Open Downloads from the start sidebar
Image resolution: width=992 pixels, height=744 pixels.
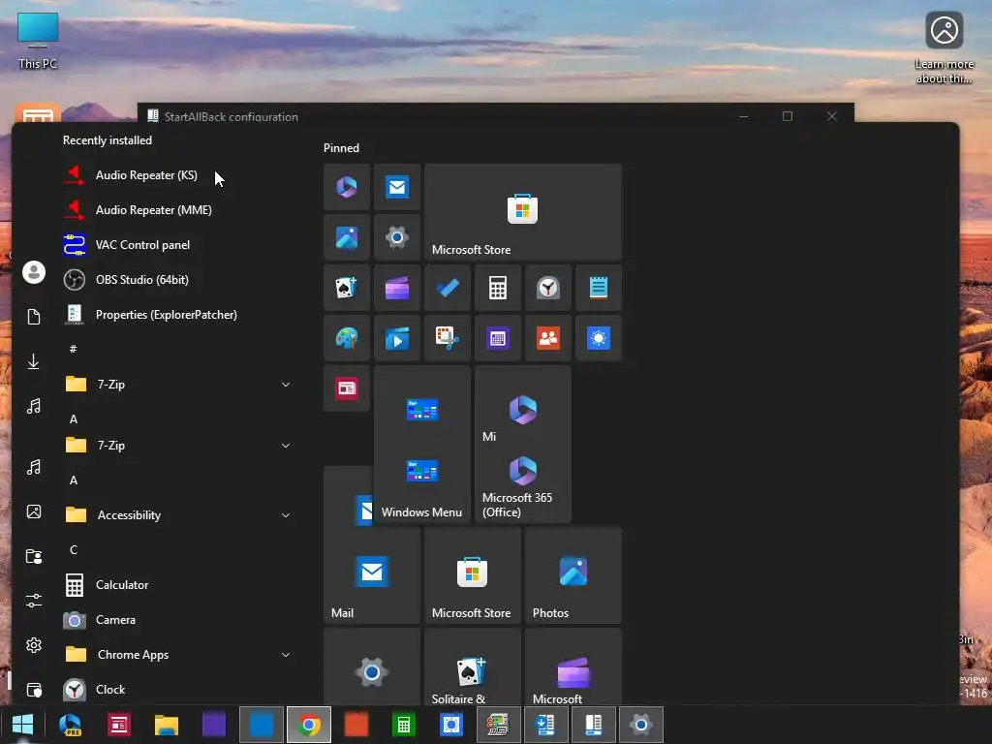(x=34, y=362)
